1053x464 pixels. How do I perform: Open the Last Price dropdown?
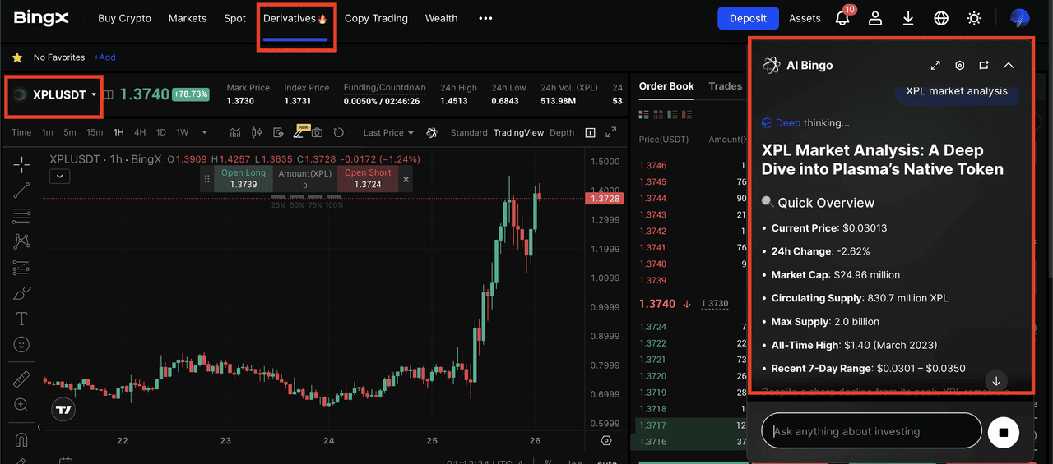(388, 132)
